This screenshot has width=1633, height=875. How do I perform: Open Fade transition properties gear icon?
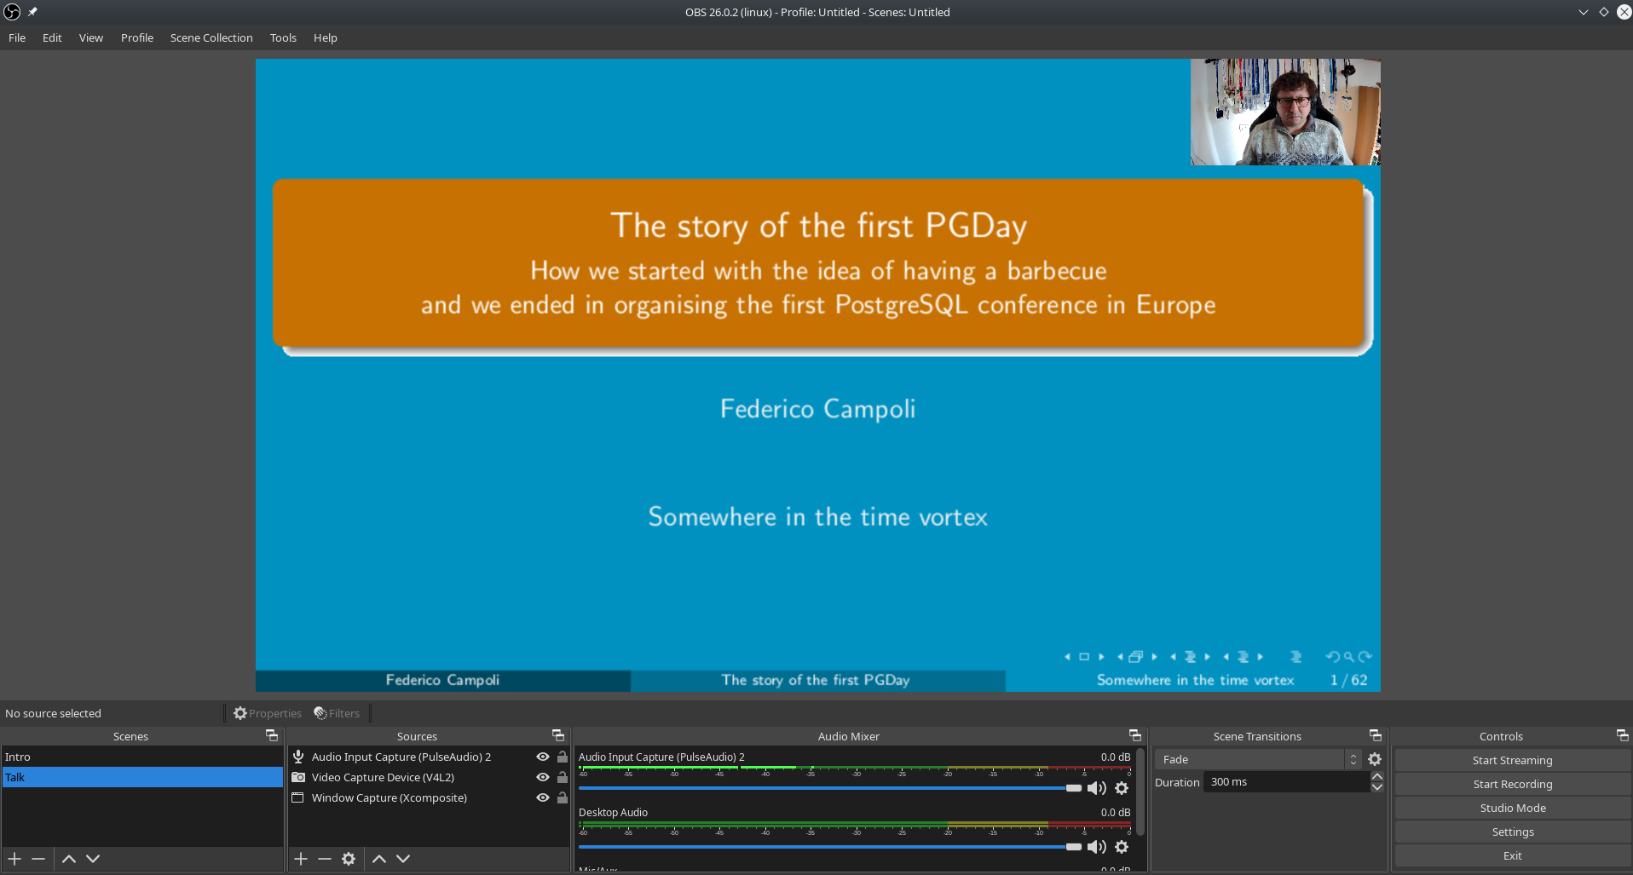(1375, 759)
